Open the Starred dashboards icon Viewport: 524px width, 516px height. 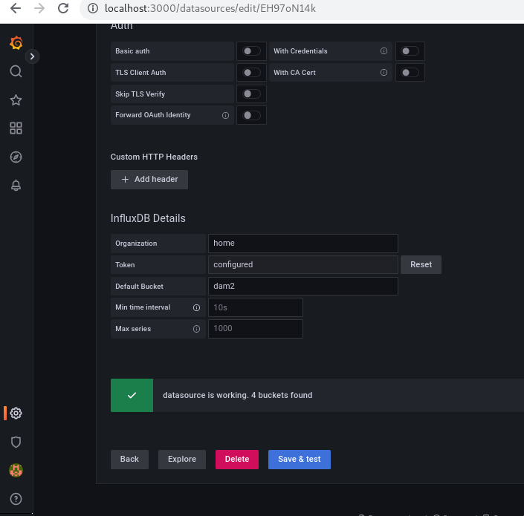tap(16, 100)
